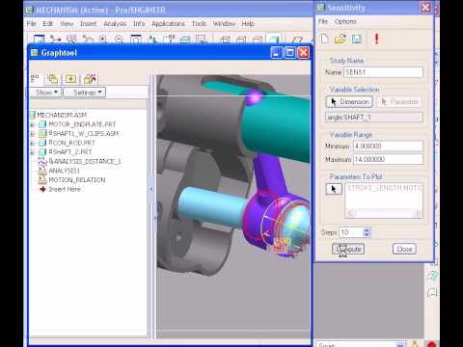
Task: Select Insert Here in model tree
Action: [65, 189]
